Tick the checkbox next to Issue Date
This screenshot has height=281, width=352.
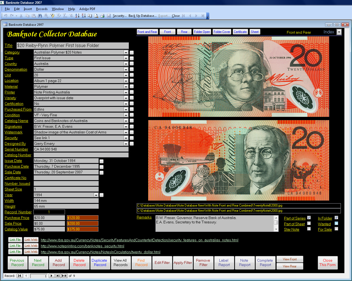tap(101, 161)
